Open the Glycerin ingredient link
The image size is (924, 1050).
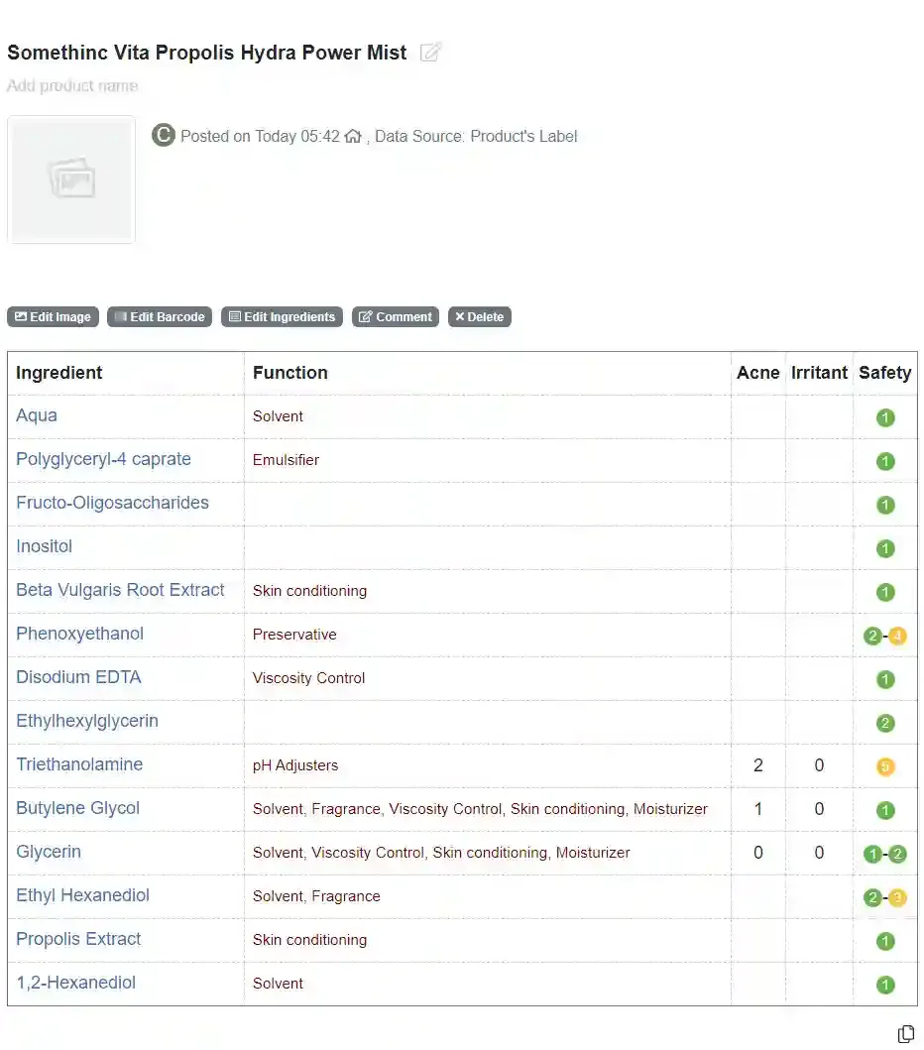click(x=49, y=852)
